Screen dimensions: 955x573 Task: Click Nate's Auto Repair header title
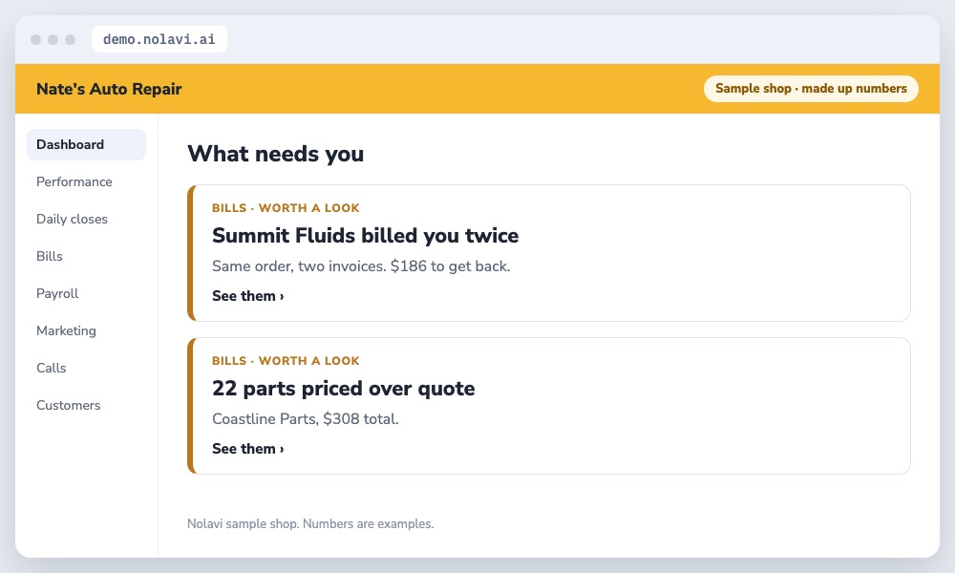[x=109, y=89]
